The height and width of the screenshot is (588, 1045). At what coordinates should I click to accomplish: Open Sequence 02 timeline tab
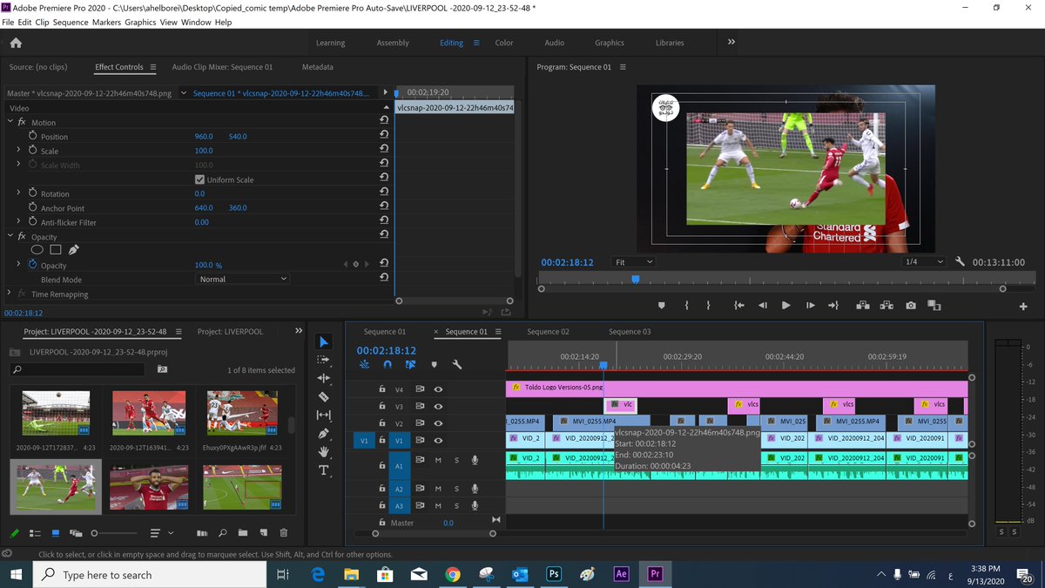pos(548,332)
